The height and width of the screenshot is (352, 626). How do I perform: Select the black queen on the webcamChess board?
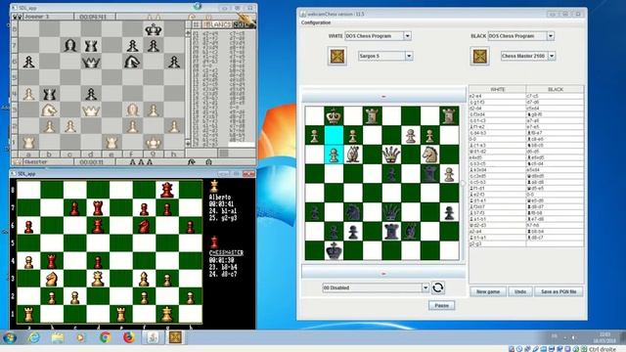point(391,212)
